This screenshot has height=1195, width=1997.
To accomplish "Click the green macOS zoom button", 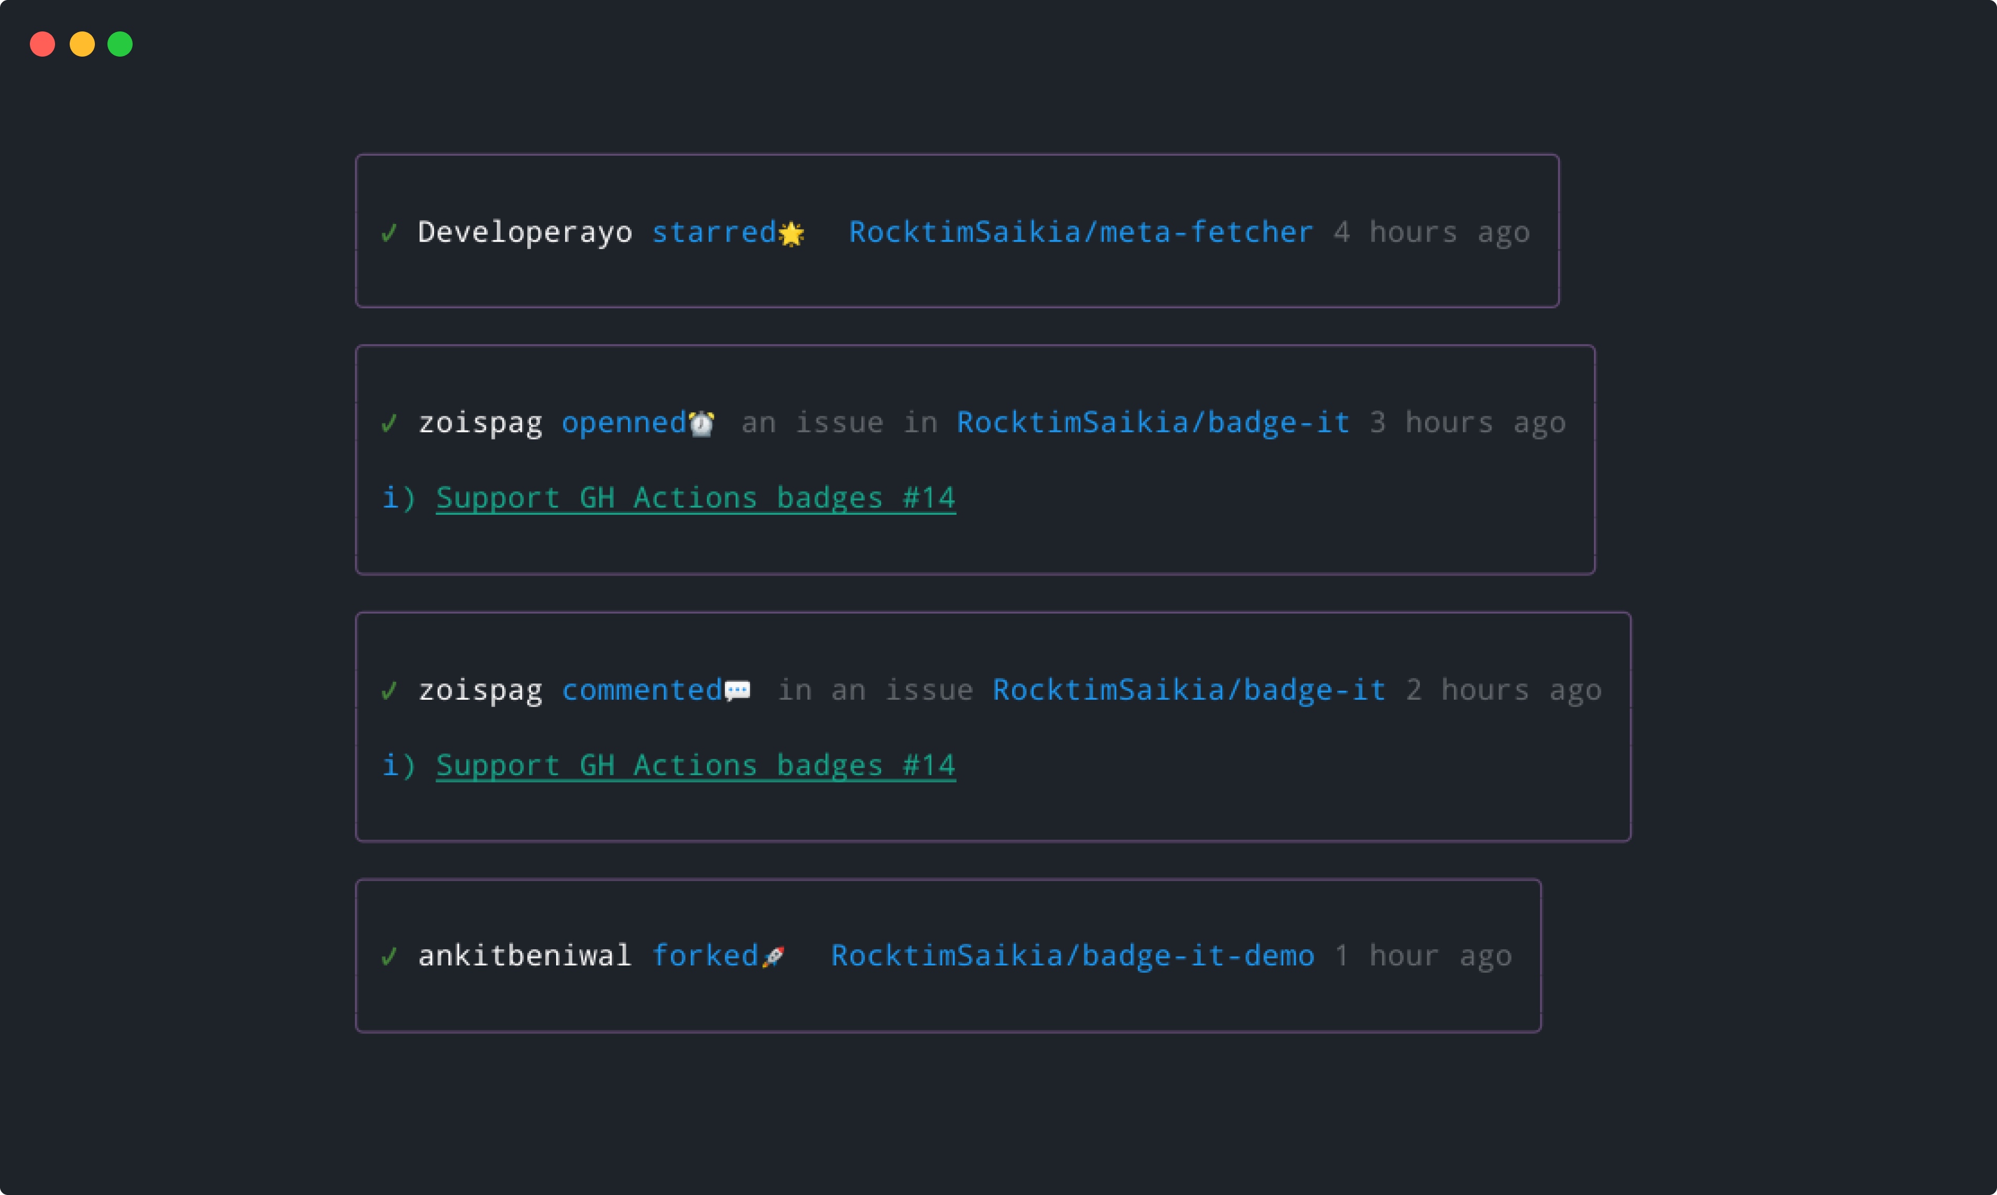I will (x=121, y=45).
